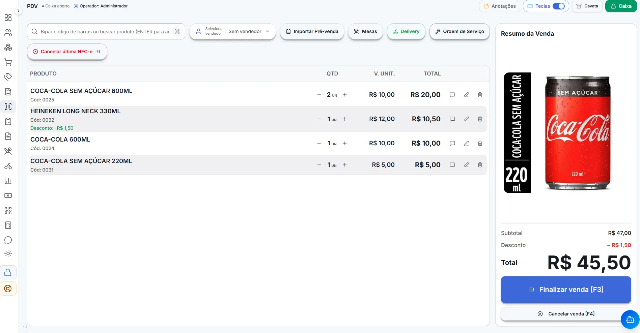Select the barcode scanner PDV sidebar icon

tap(8, 107)
